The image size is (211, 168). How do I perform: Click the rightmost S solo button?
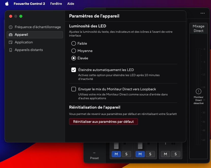click(175, 154)
